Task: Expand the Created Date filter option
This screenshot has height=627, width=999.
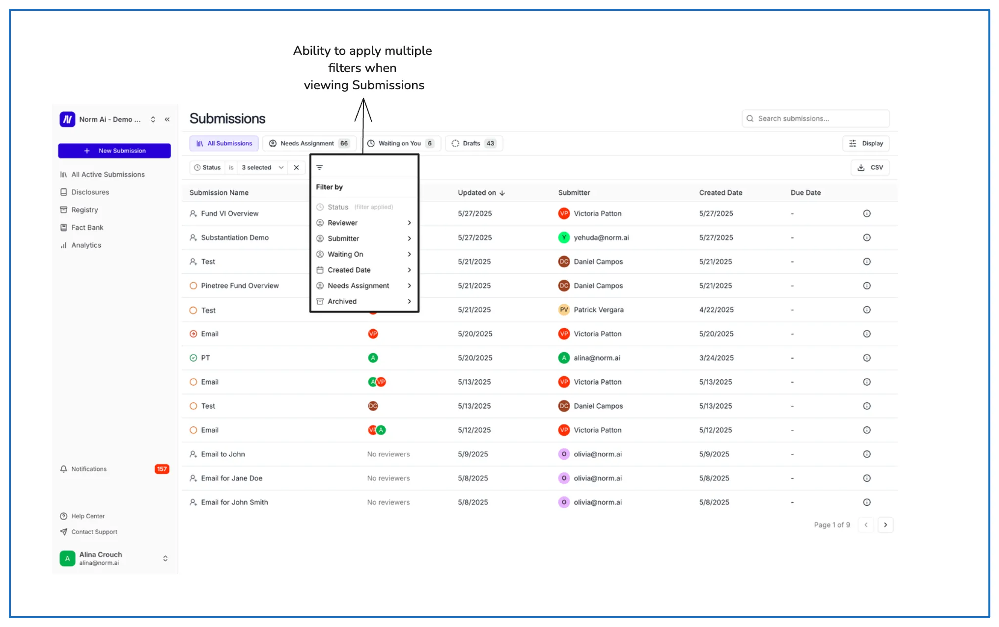Action: coord(364,270)
